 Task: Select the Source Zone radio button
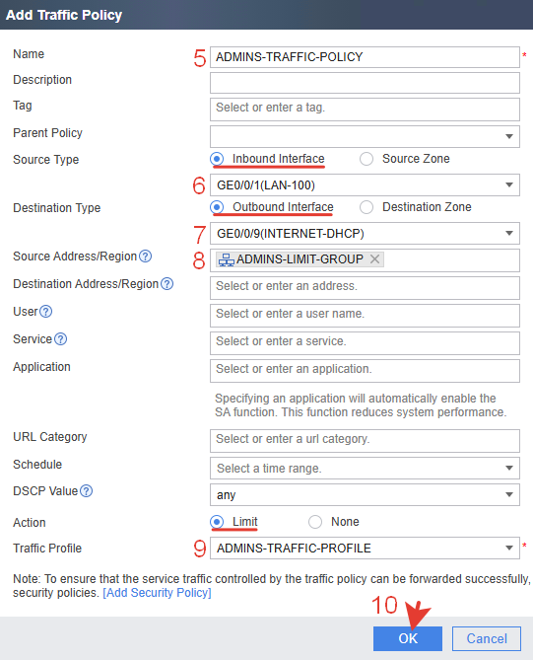[x=366, y=159]
